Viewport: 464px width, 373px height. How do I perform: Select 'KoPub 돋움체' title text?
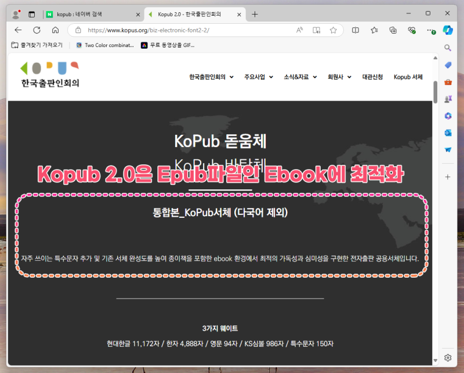point(220,141)
